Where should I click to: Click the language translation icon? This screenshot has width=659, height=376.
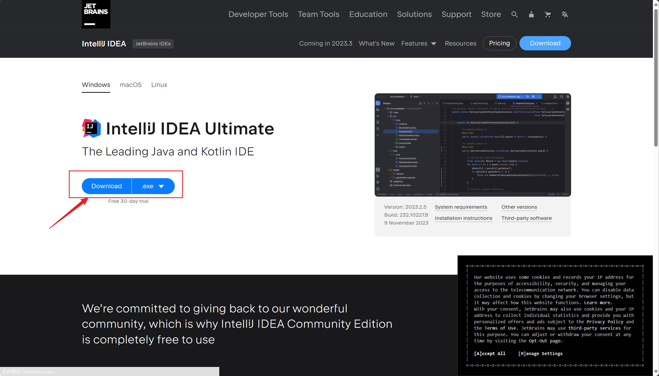564,14
